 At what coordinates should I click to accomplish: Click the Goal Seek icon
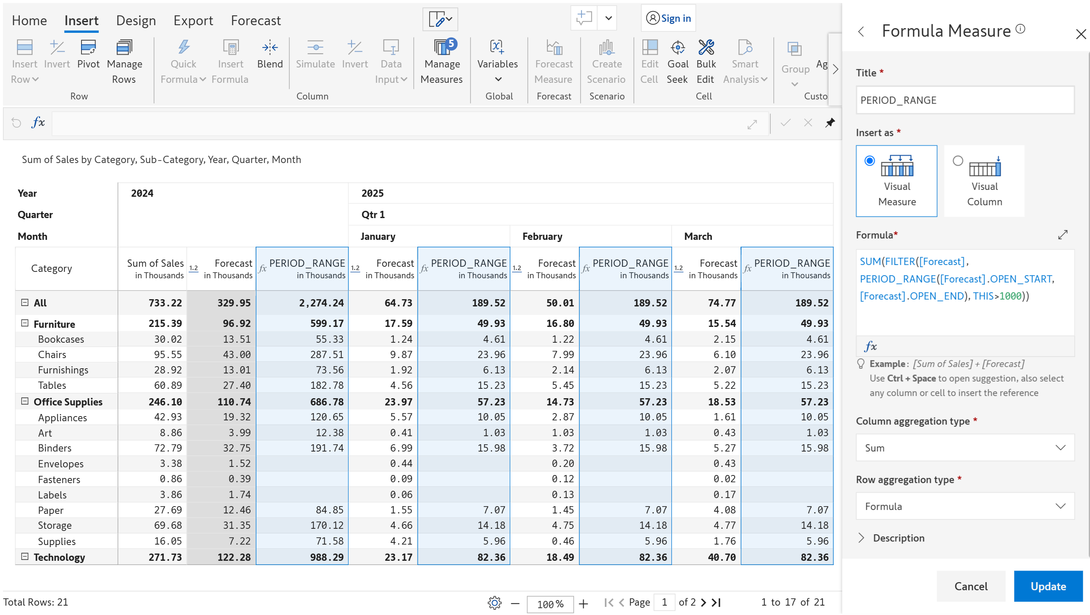[677, 48]
